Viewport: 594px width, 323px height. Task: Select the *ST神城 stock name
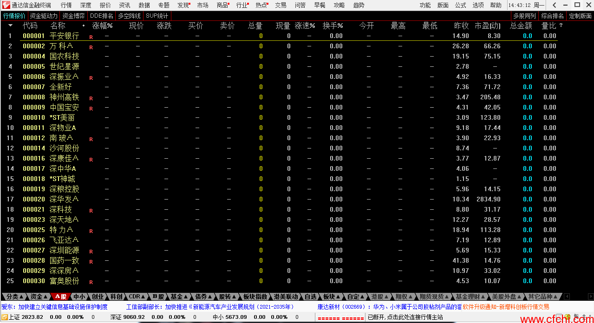click(x=62, y=179)
